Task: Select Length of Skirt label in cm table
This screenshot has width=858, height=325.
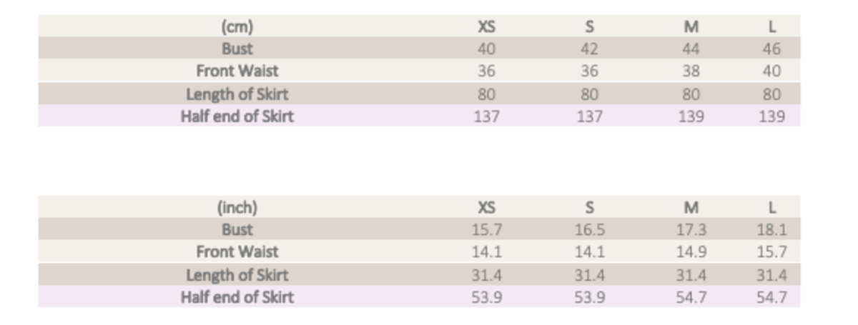Action: 237,94
